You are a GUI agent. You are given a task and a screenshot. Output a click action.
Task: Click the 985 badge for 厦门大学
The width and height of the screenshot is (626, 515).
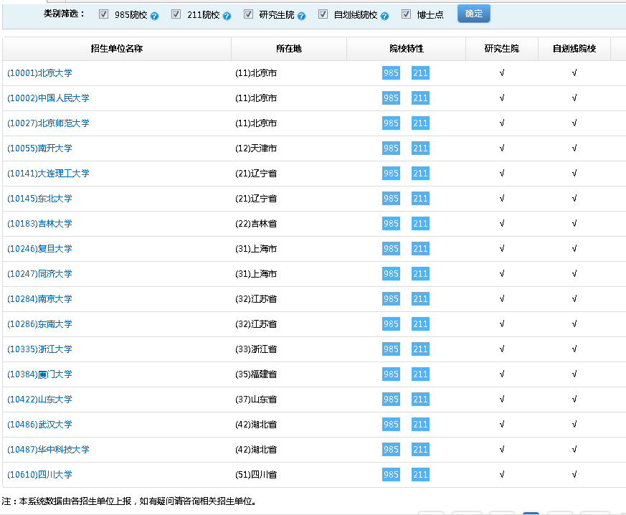point(391,374)
